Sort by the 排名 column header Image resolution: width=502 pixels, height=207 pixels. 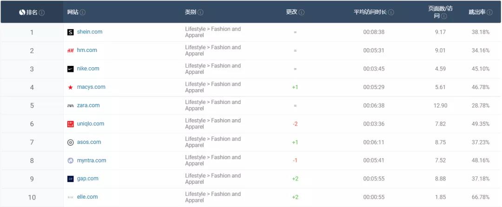32,13
